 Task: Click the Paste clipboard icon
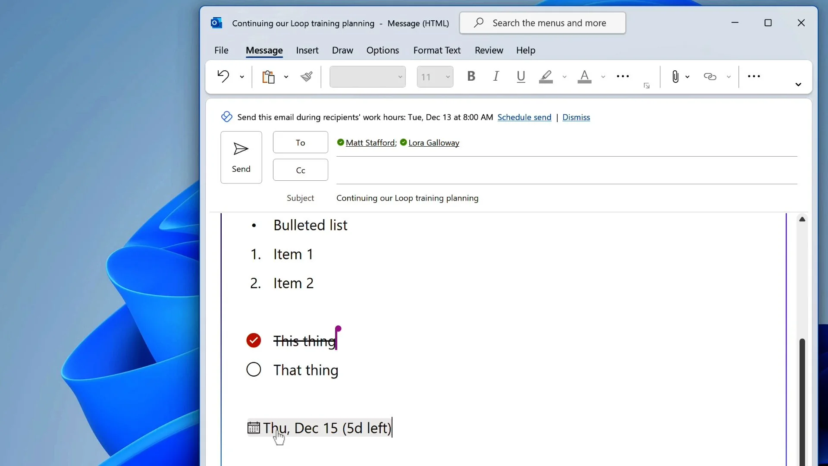[268, 77]
